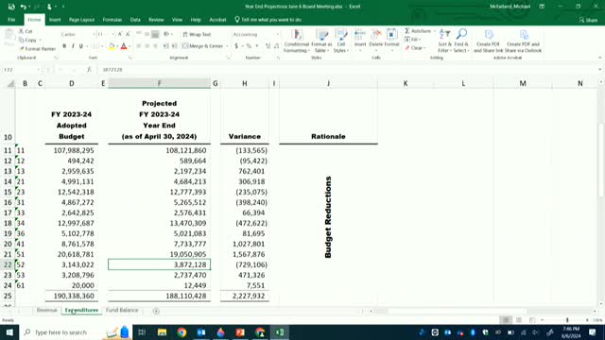Viewport: 605px width, 340px height.
Task: Activate the Format Painter brush
Action: (38, 49)
